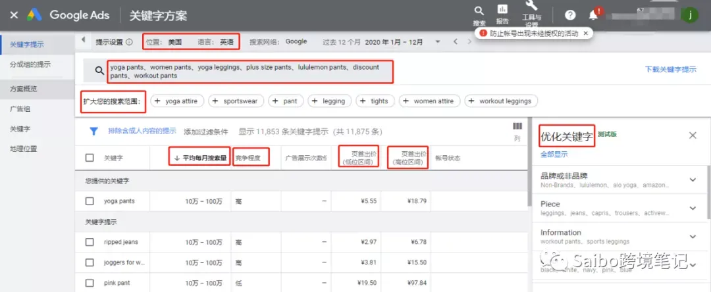This screenshot has width=711, height=292.
Task: Open the search magnifier icon in header
Action: click(x=479, y=11)
